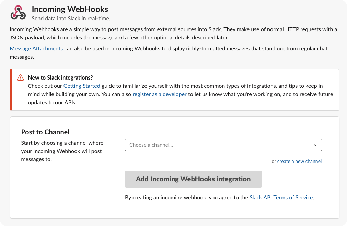
Task: Open the Message Attachments link
Action: pos(36,49)
